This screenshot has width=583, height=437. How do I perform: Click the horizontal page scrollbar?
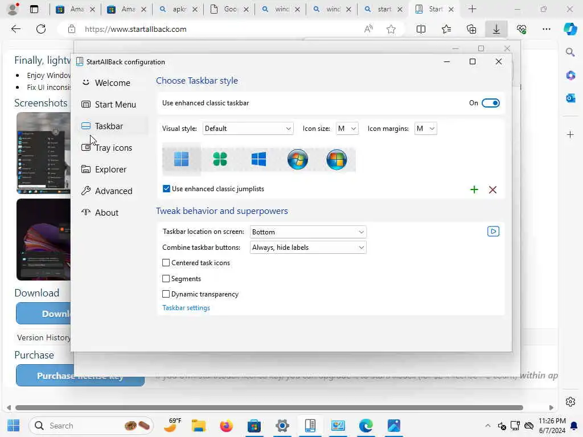tap(269, 407)
